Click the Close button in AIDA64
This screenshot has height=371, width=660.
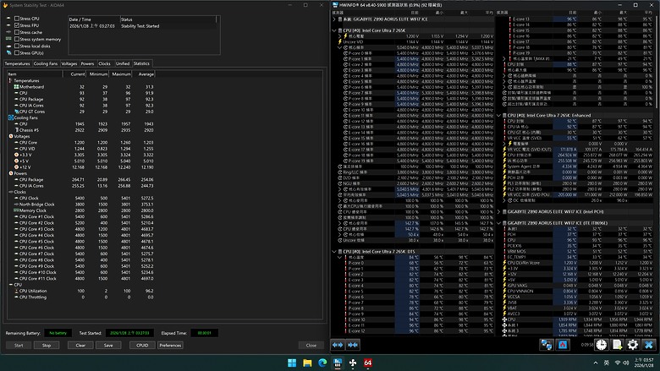[311, 346]
